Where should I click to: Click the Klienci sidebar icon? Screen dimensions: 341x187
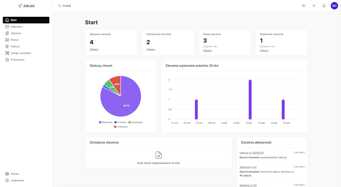point(7,40)
